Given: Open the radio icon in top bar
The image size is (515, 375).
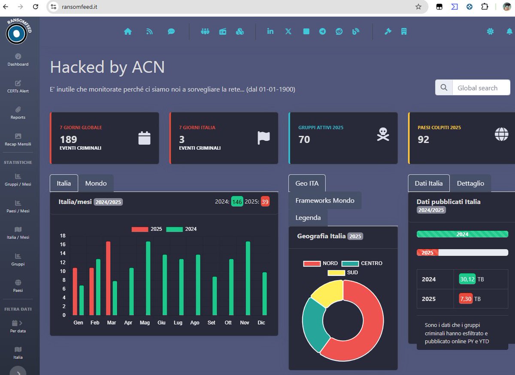Looking at the screenshot, I should (223, 32).
